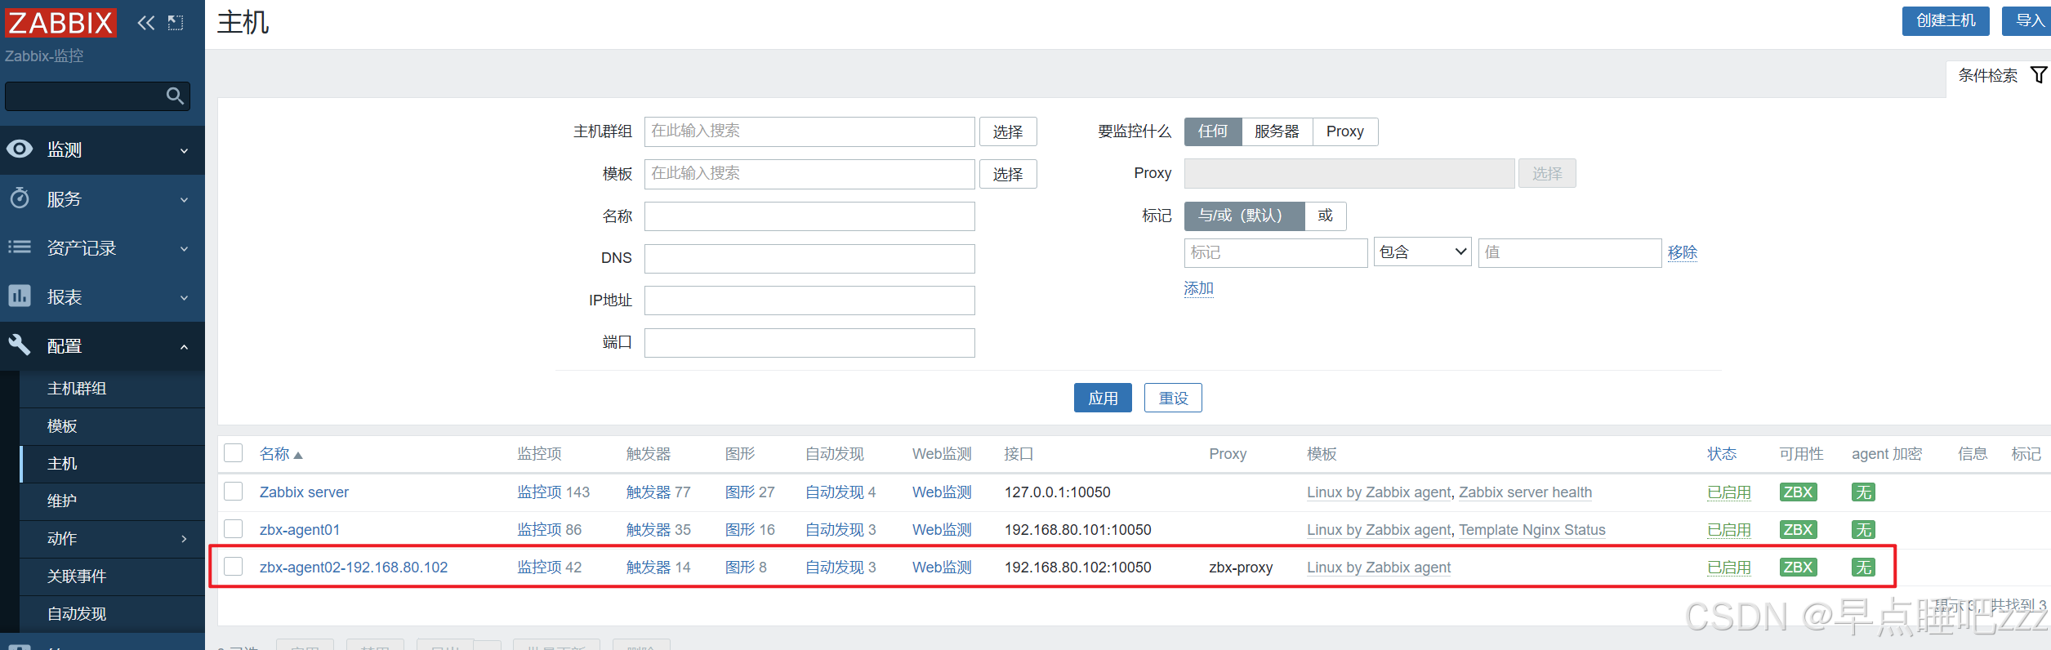Screen dimensions: 2051x650
Task: Expand the 报表 menu chevron
Action: click(184, 298)
